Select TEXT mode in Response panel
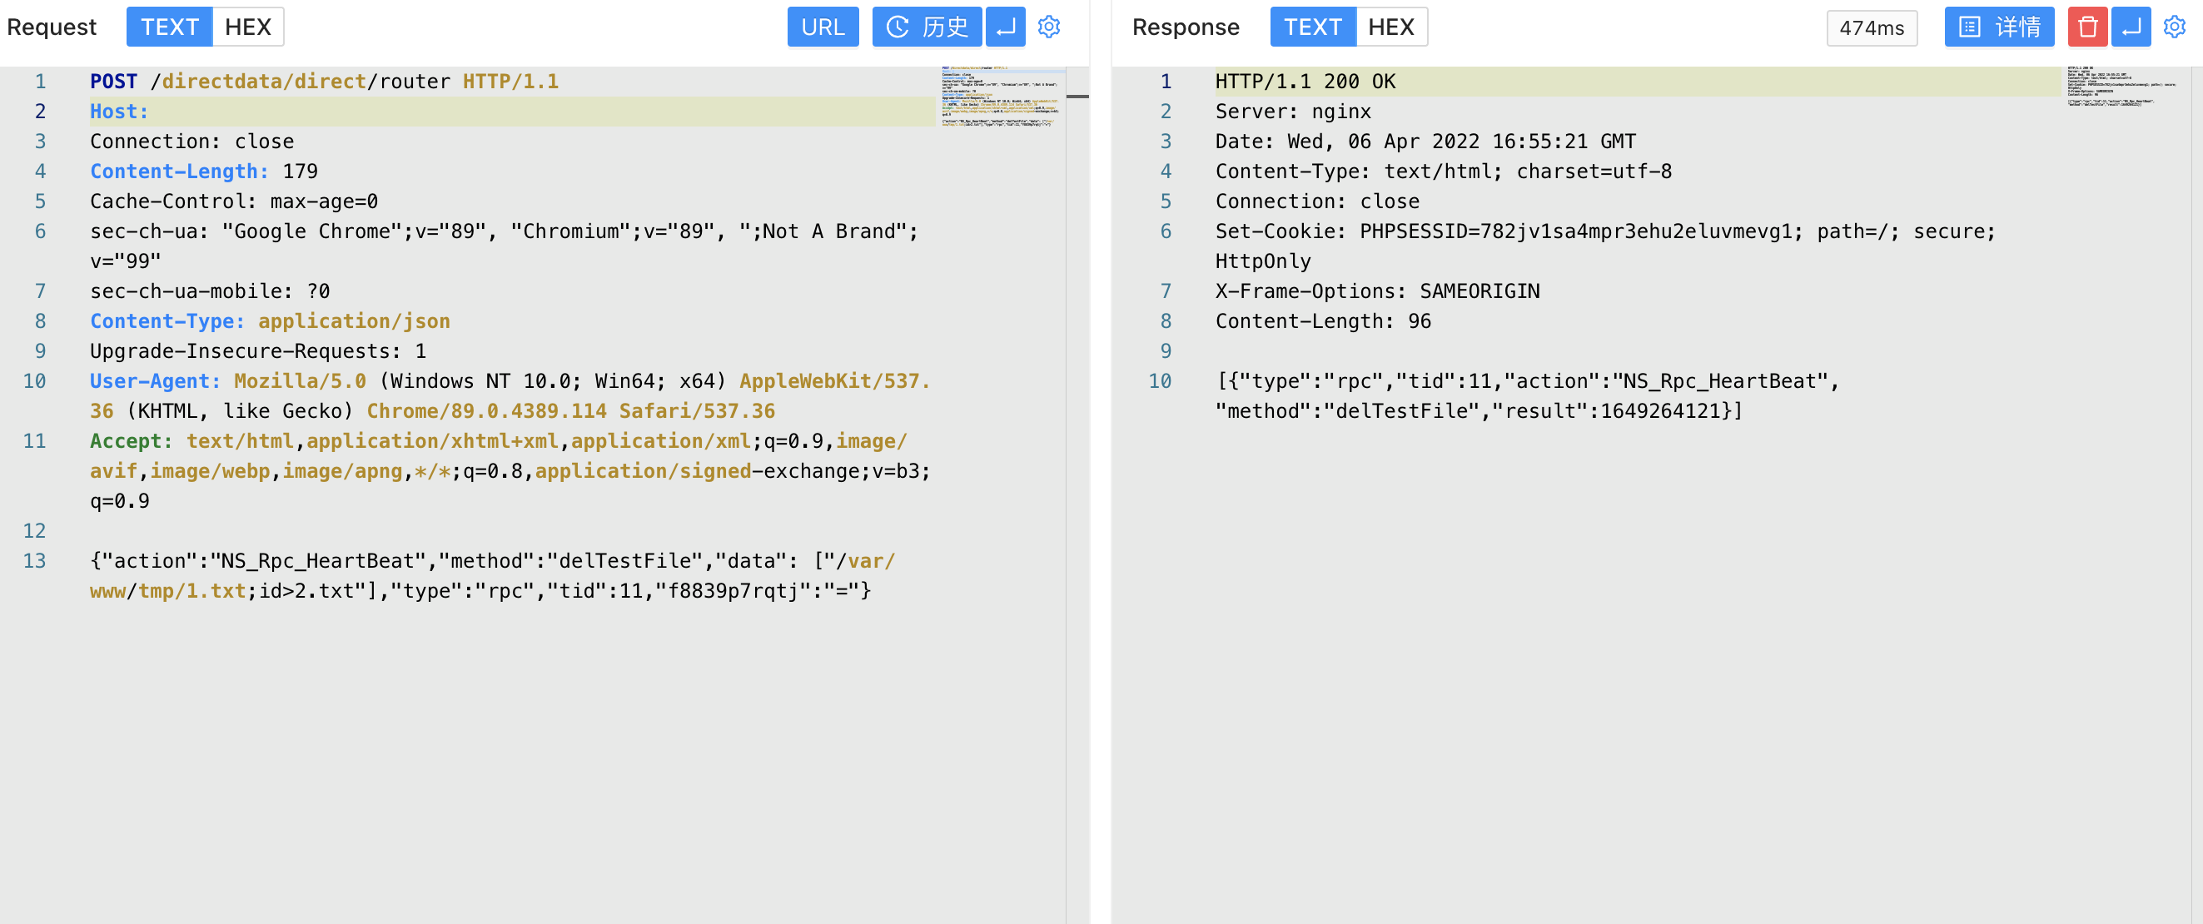2203x924 pixels. (x=1312, y=27)
